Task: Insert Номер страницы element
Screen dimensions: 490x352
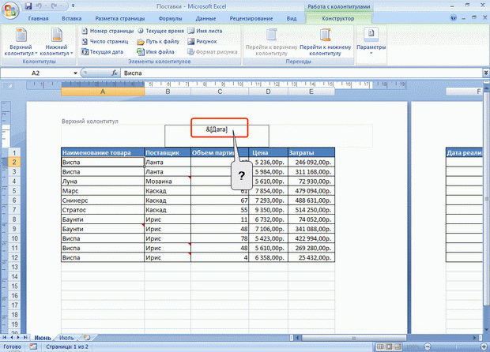Action: [x=107, y=31]
